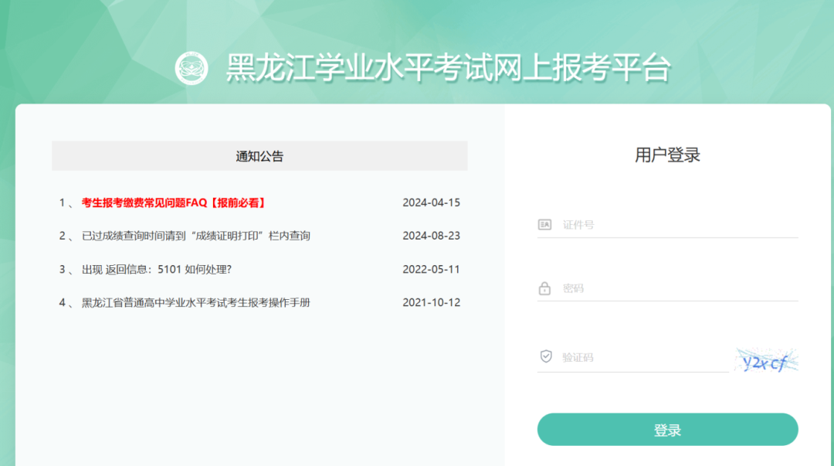The image size is (834, 466).
Task: Click the platform logo icon in the header
Action: (192, 68)
